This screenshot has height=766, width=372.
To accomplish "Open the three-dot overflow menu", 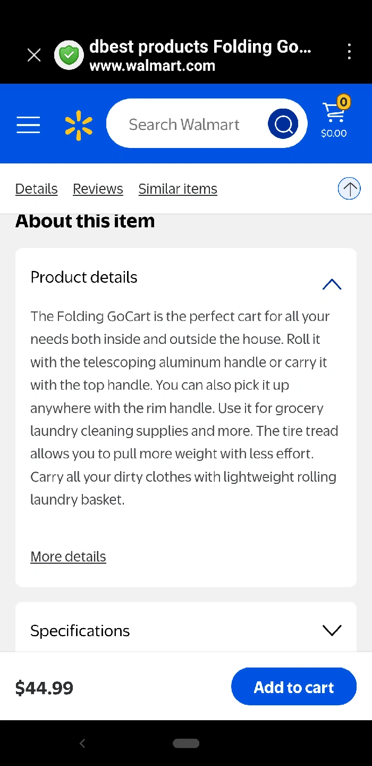I will click(x=349, y=52).
